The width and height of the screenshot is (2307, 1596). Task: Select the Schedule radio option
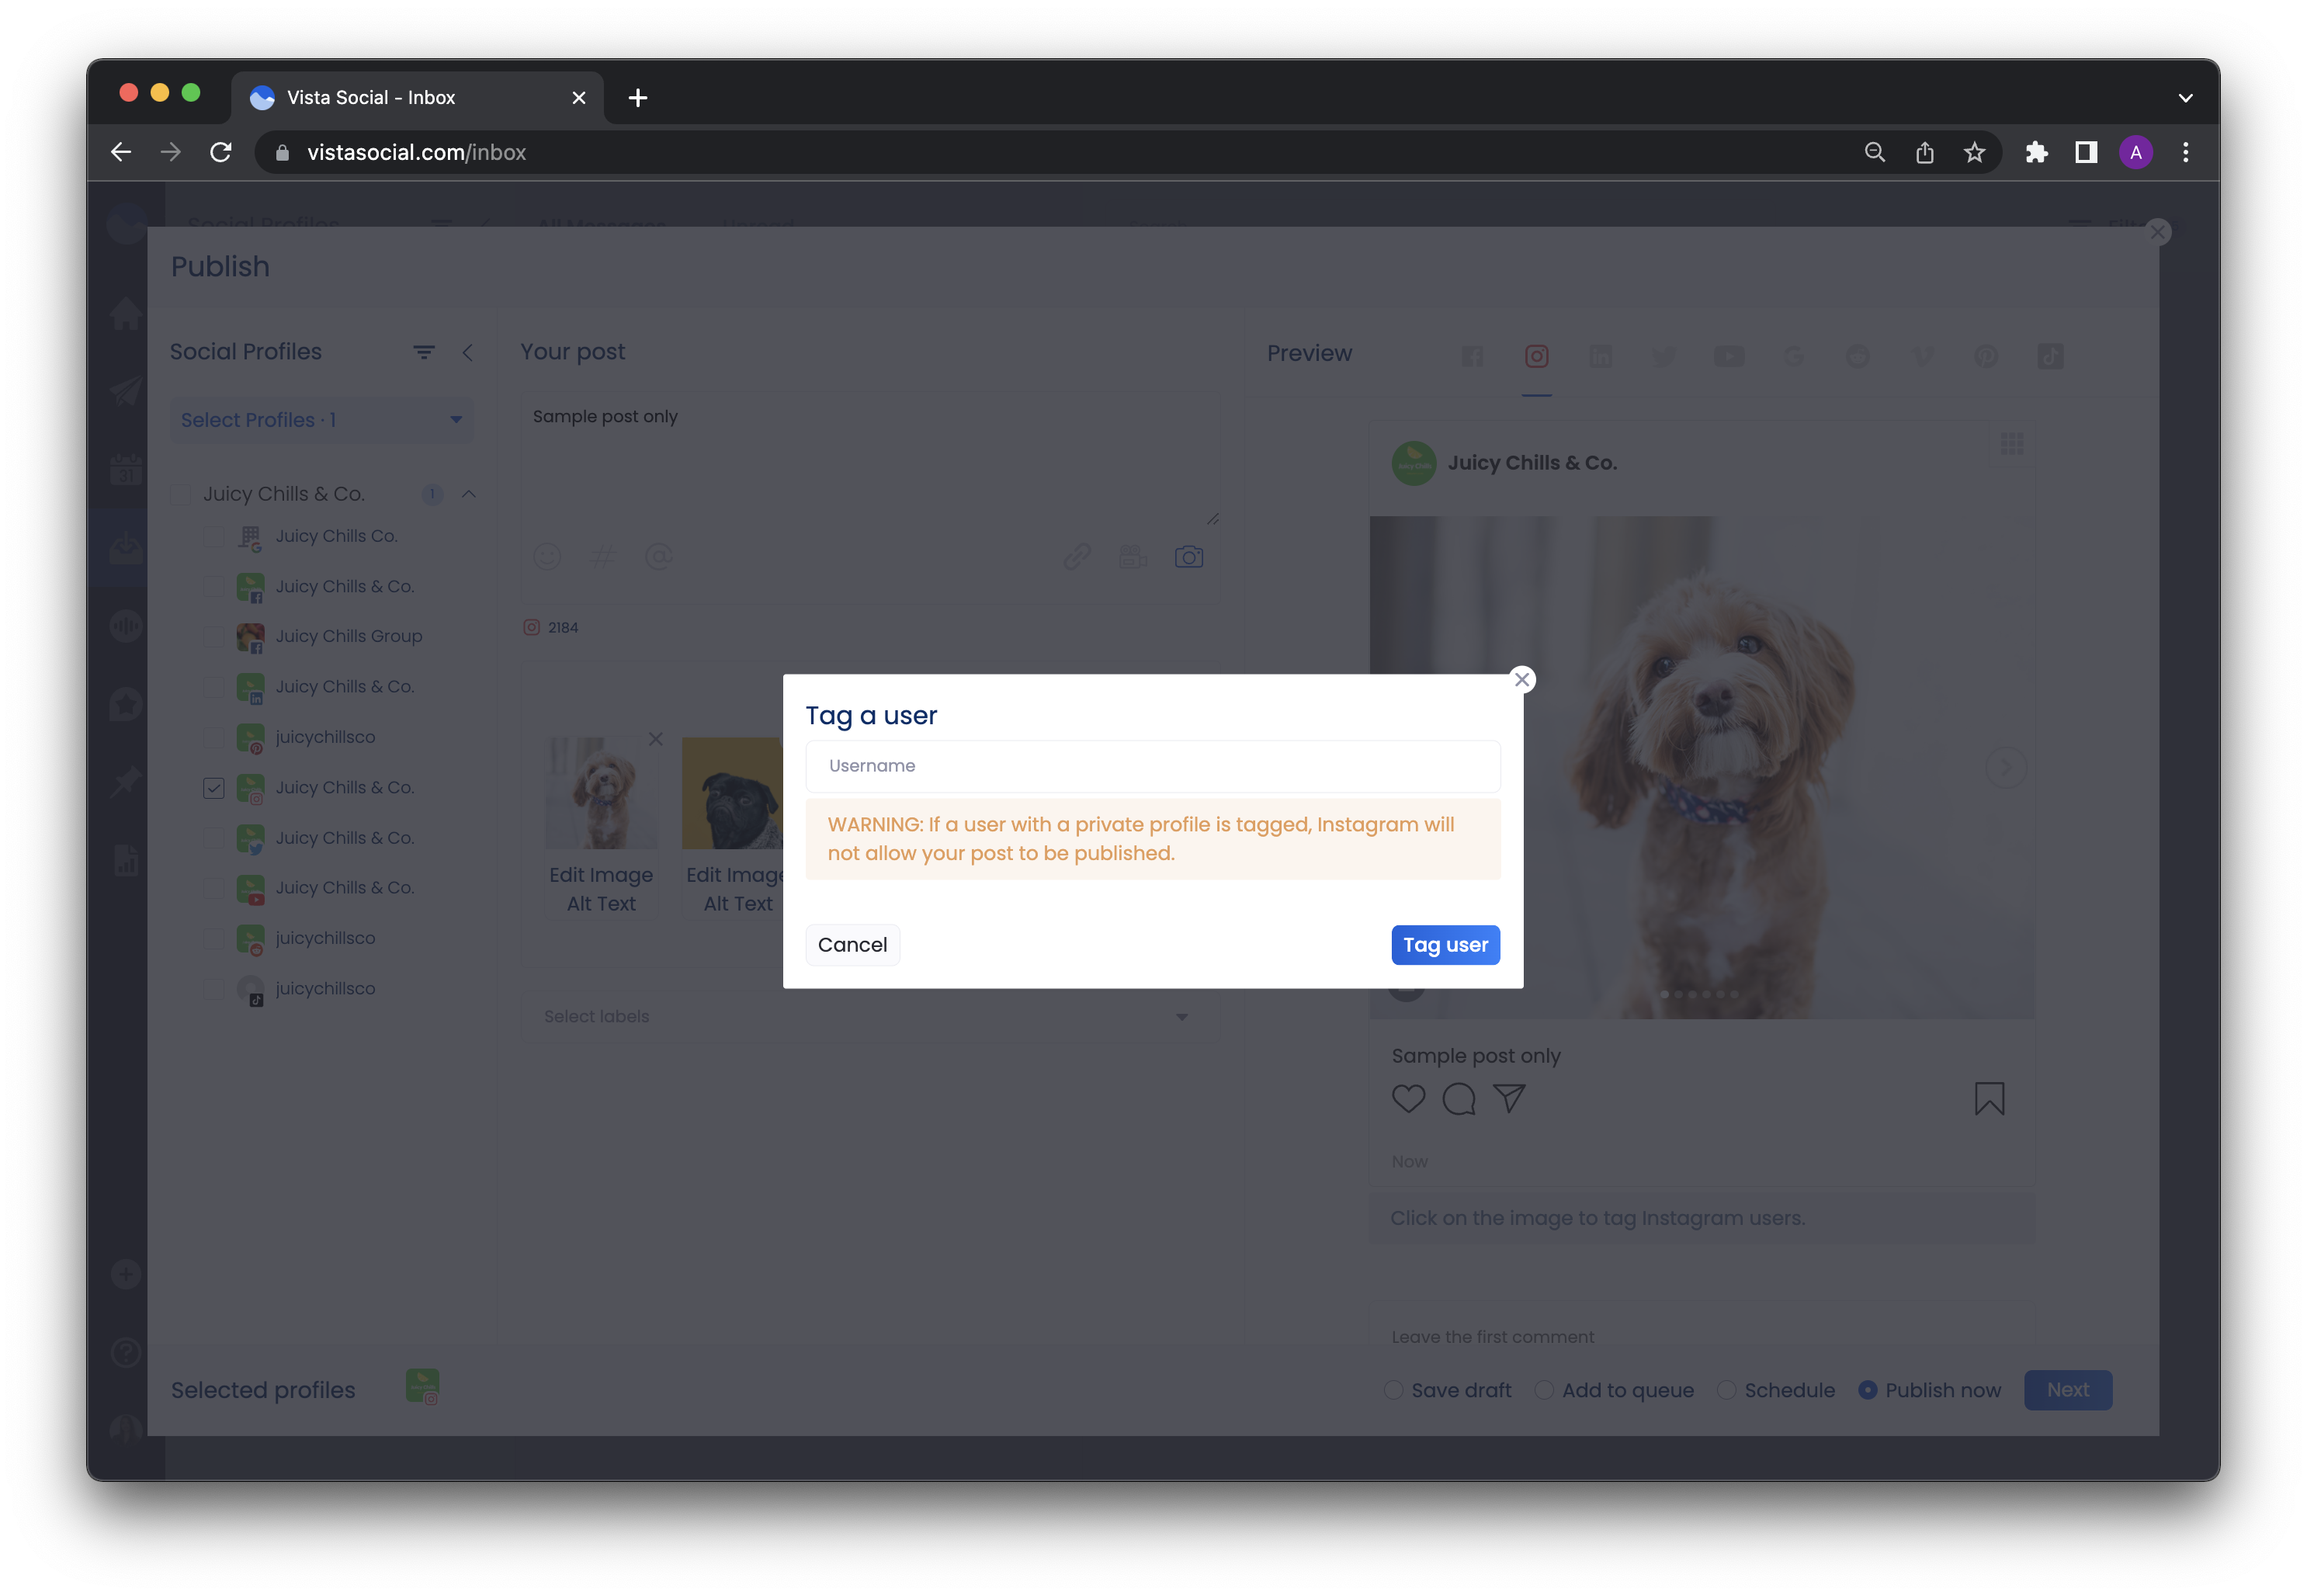coord(1726,1390)
